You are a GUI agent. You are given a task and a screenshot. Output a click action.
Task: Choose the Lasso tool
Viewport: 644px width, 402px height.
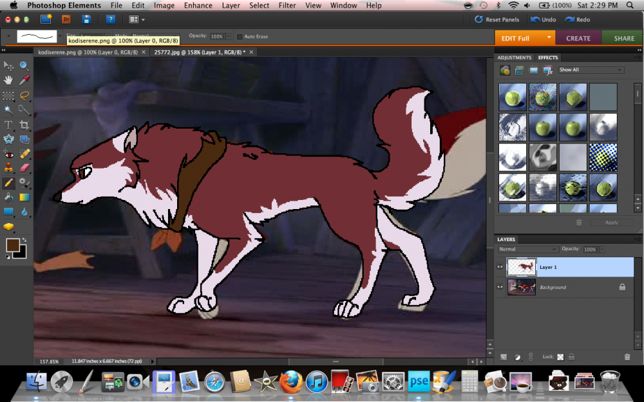click(24, 96)
